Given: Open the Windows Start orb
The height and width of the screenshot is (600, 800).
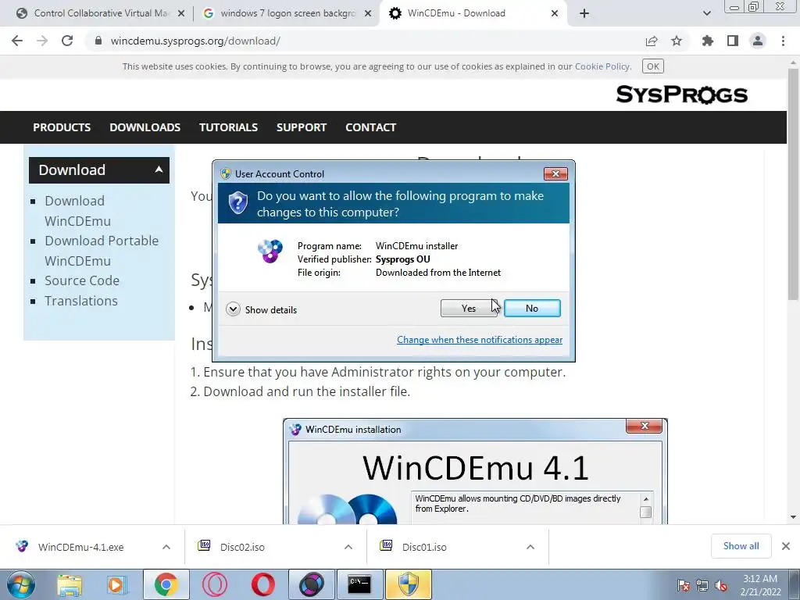Looking at the screenshot, I should [21, 584].
